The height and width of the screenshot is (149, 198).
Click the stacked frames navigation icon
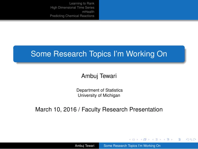tap(145, 140)
